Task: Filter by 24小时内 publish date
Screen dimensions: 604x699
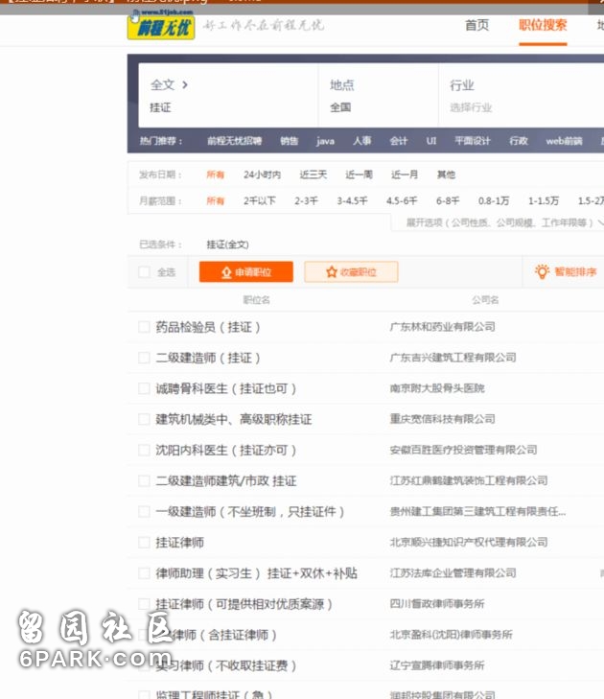Action: coord(262,175)
